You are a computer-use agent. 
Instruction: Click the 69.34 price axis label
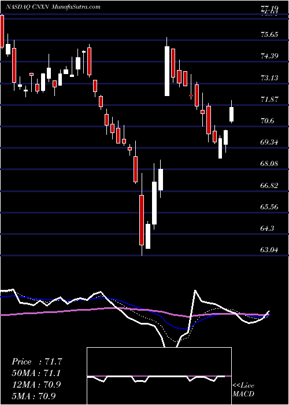coord(269,142)
